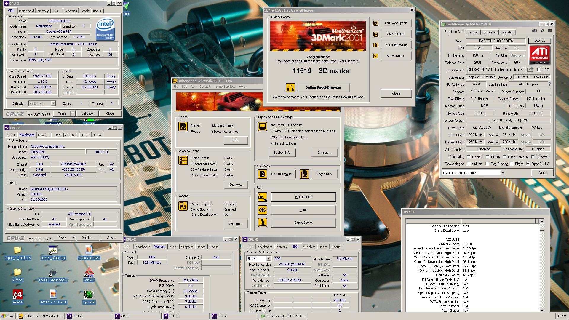The width and height of the screenshot is (569, 320).
Task: Open the Online Services menu
Action: coord(224,87)
